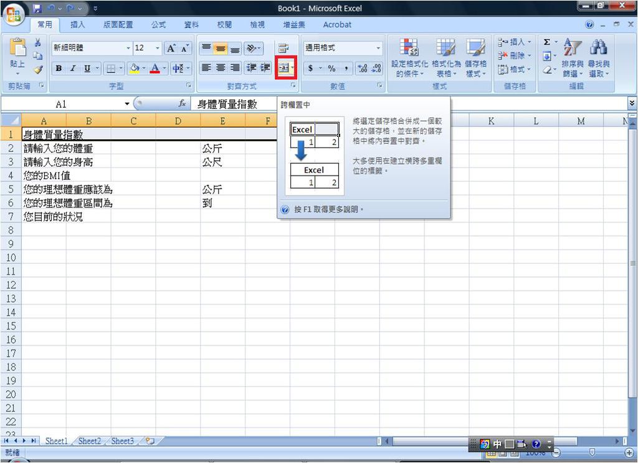Screen dimensions: 638x463
Task: Decrease font size with small A icon
Action: 185,49
